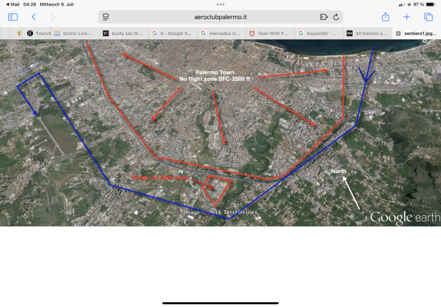The image size is (441, 307).
Task: Open the Share sheet
Action: (386, 17)
